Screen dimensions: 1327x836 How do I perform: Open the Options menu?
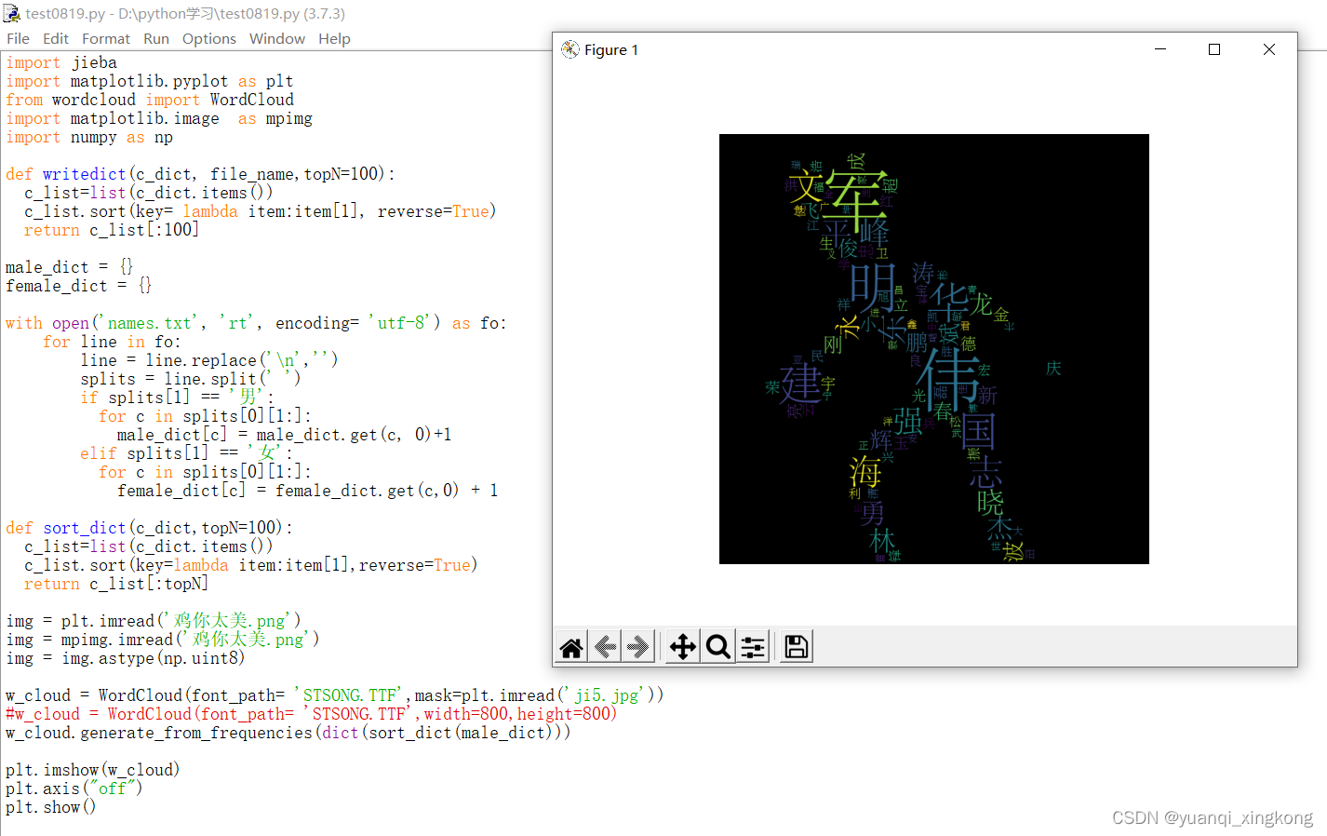(x=209, y=39)
